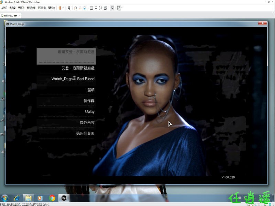Open the 帮助 menu

pos(51,8)
